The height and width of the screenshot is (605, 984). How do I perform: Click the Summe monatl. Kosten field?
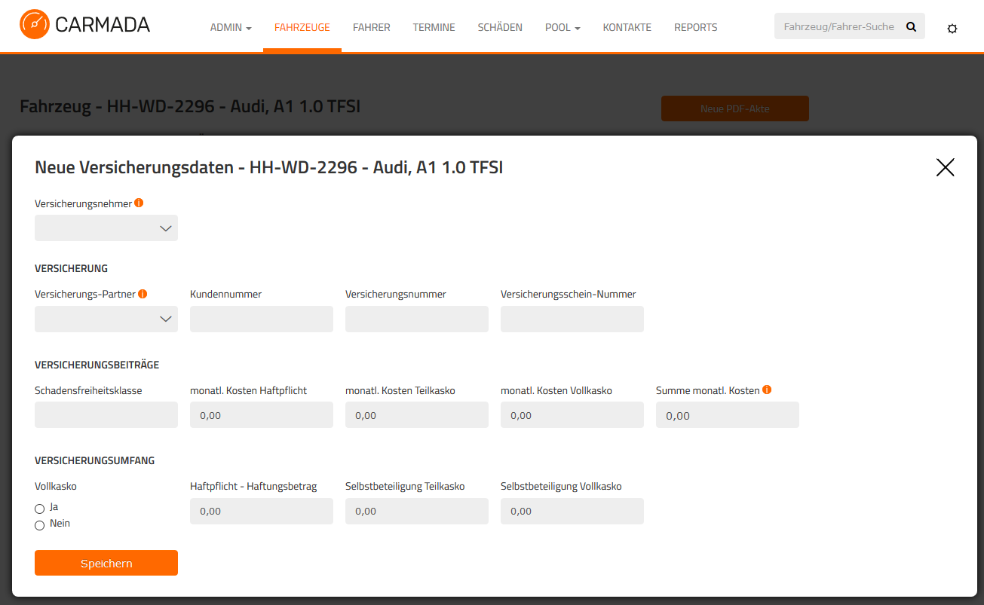[x=728, y=414]
